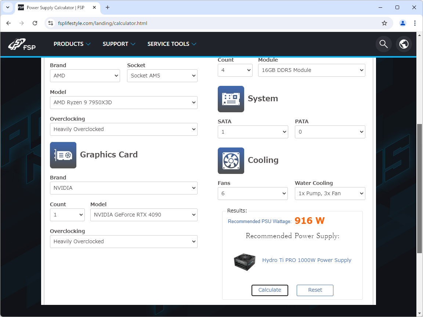View site information icon in address bar
423x317 pixels.
coord(51,23)
